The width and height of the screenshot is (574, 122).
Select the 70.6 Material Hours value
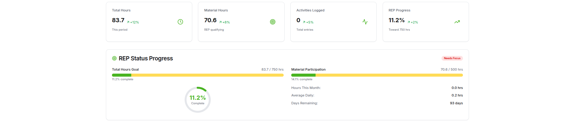tap(210, 20)
